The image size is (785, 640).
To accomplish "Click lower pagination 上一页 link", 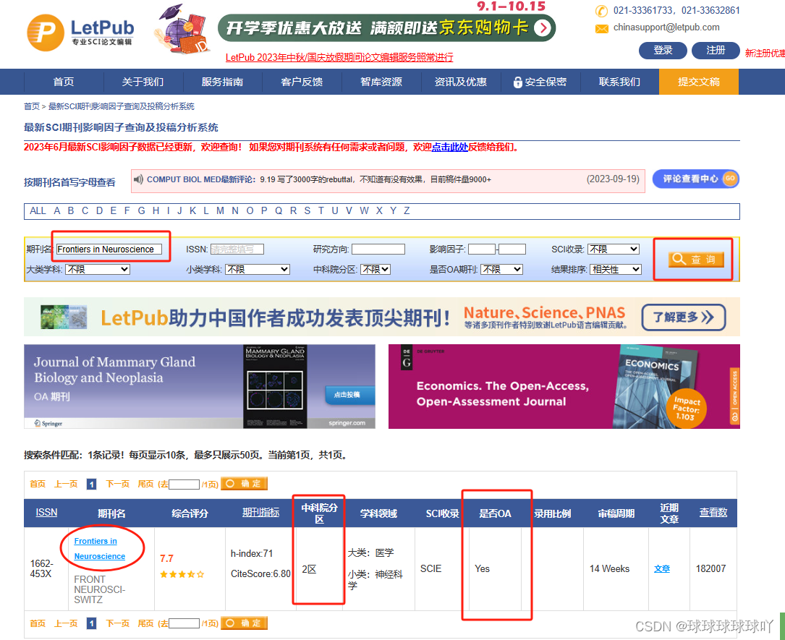I will pos(66,623).
